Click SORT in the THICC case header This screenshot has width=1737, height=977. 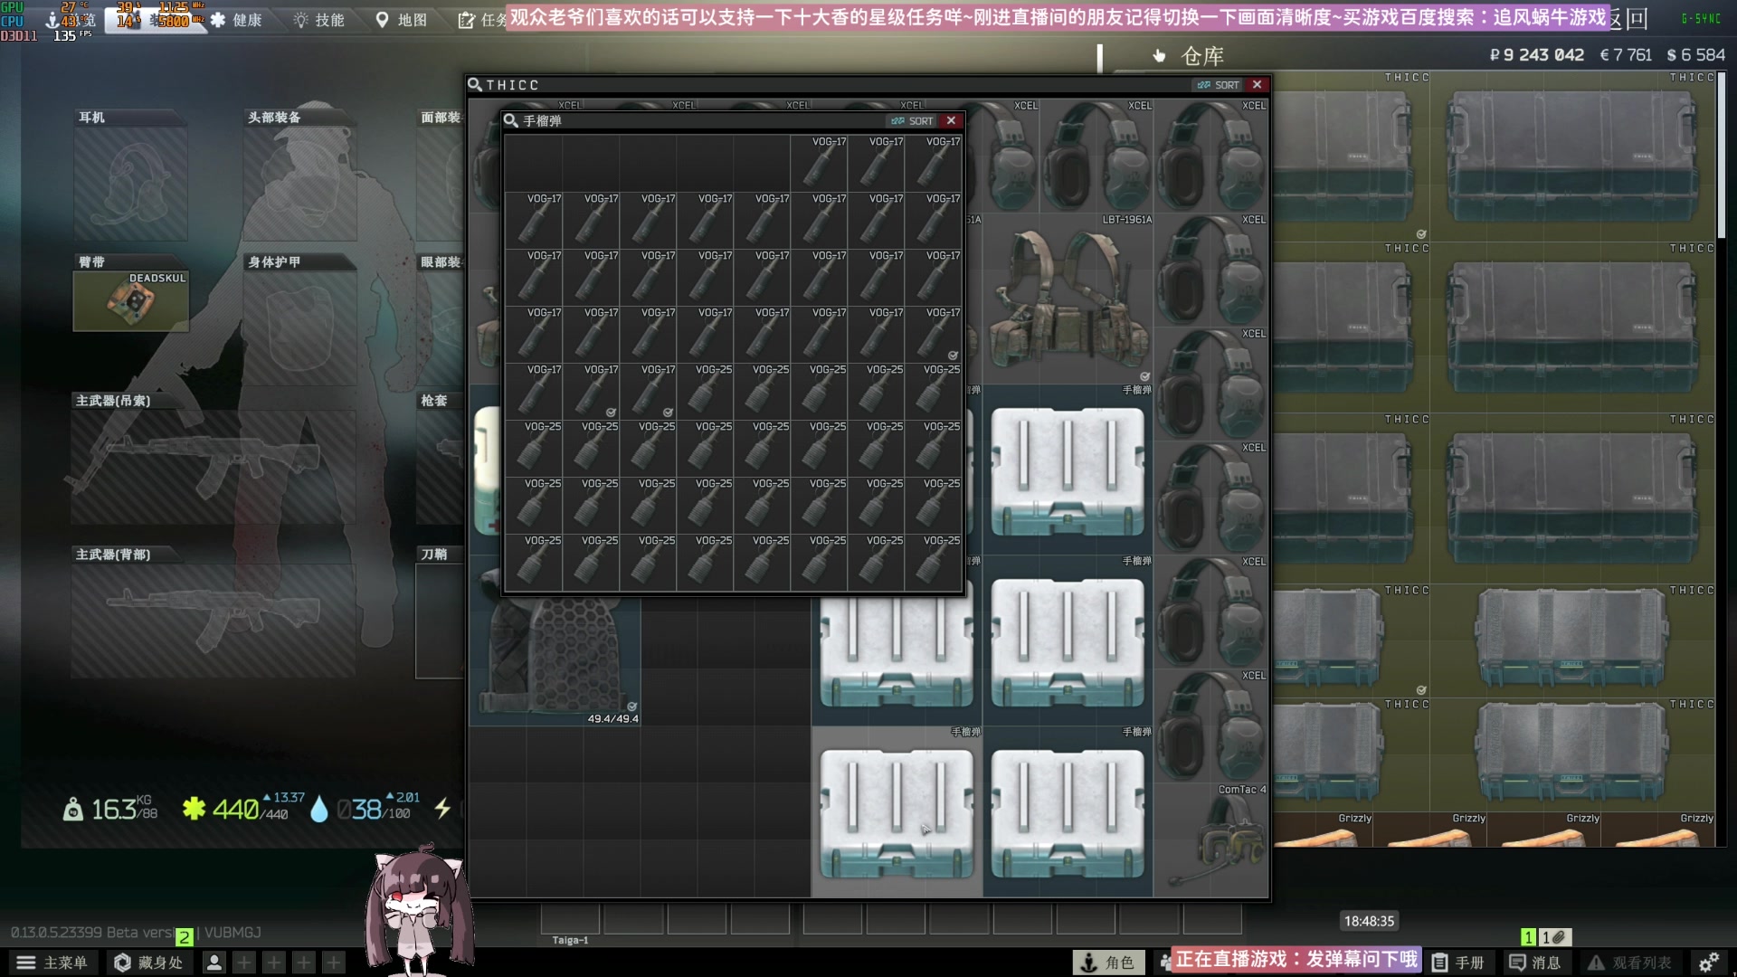pos(1219,85)
